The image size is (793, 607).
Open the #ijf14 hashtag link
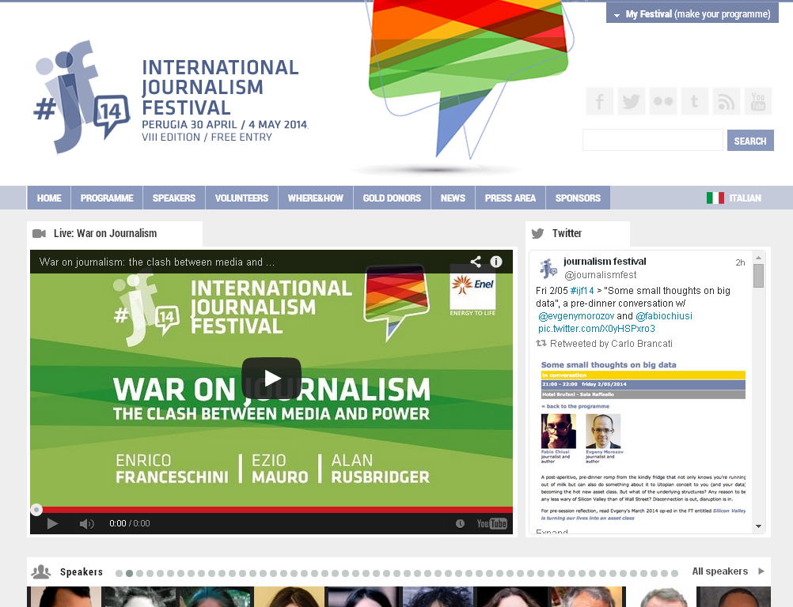pyautogui.click(x=582, y=290)
